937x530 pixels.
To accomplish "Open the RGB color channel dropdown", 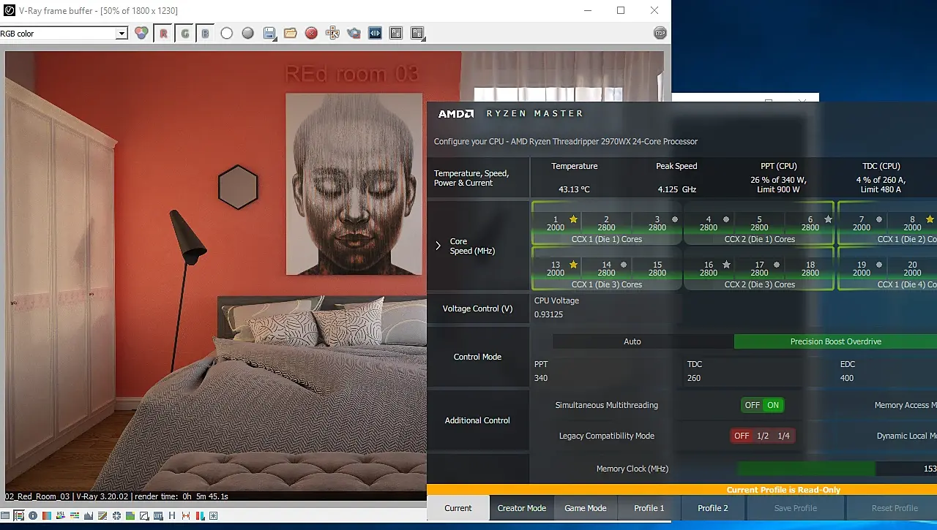I will (x=64, y=34).
